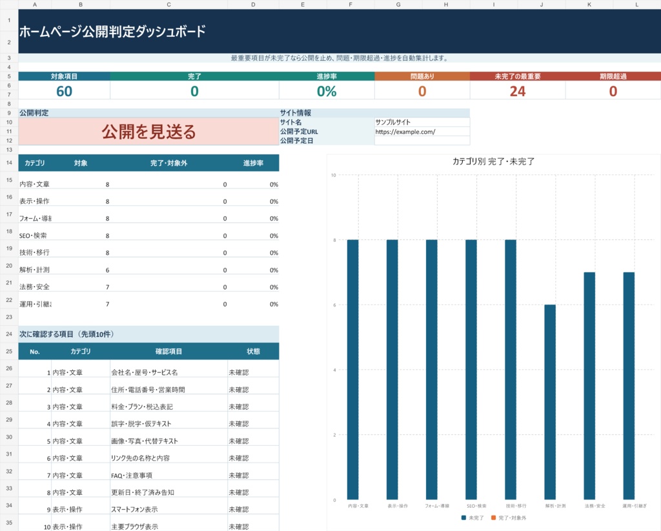Click the 解析・計測 bar in the chart
This screenshot has height=531, width=661.
[550, 402]
